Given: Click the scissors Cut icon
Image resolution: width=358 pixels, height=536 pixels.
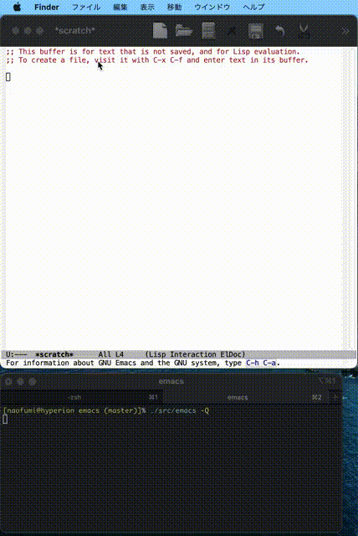Looking at the screenshot, I should (304, 31).
